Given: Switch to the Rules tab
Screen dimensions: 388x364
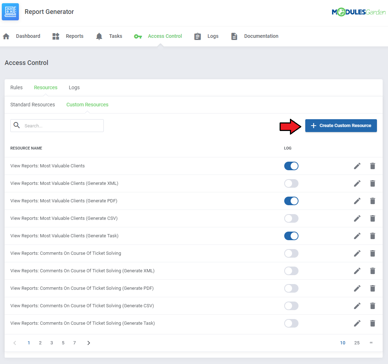Looking at the screenshot, I should [x=16, y=87].
